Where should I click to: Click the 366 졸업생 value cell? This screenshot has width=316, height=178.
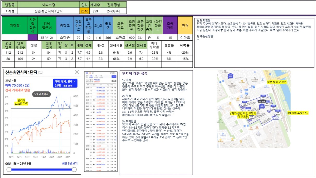108,38
